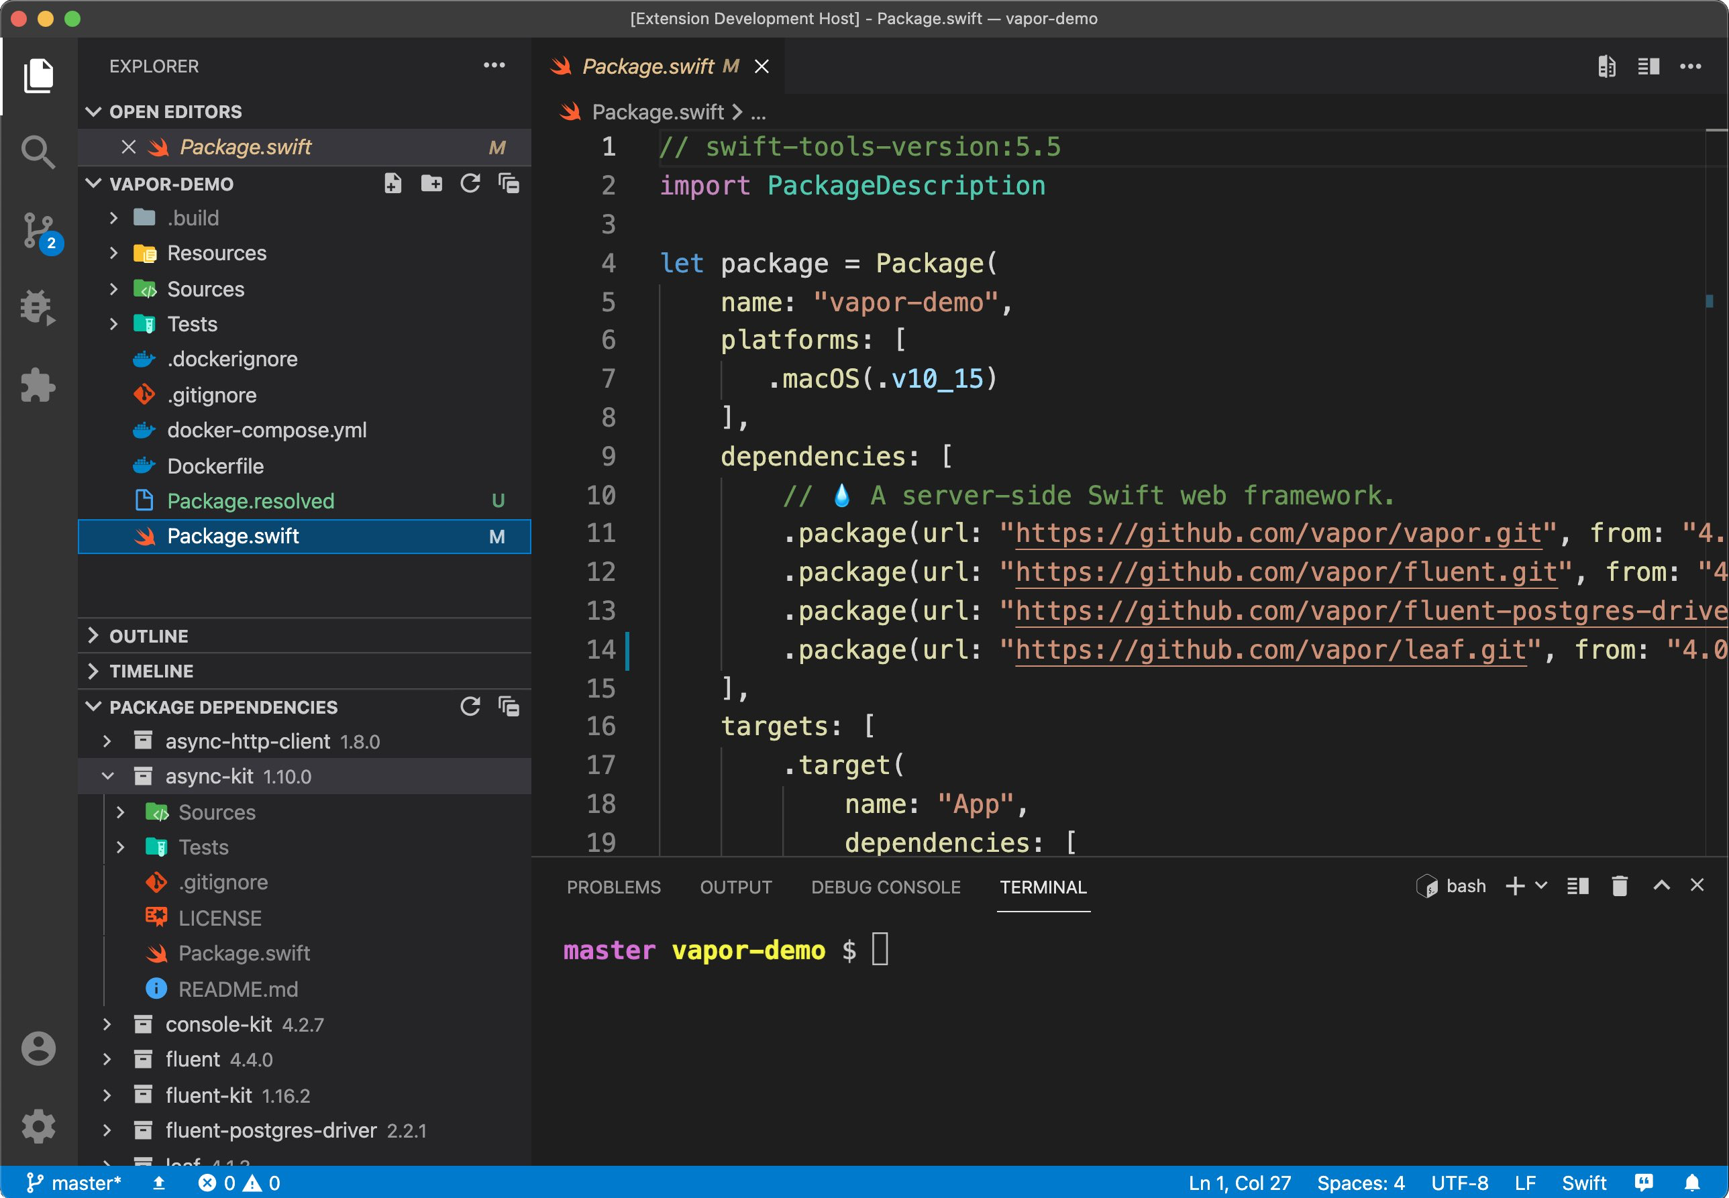The height and width of the screenshot is (1198, 1729).
Task: Open changes for Package.swift in editor toolbar
Action: [x=1607, y=66]
